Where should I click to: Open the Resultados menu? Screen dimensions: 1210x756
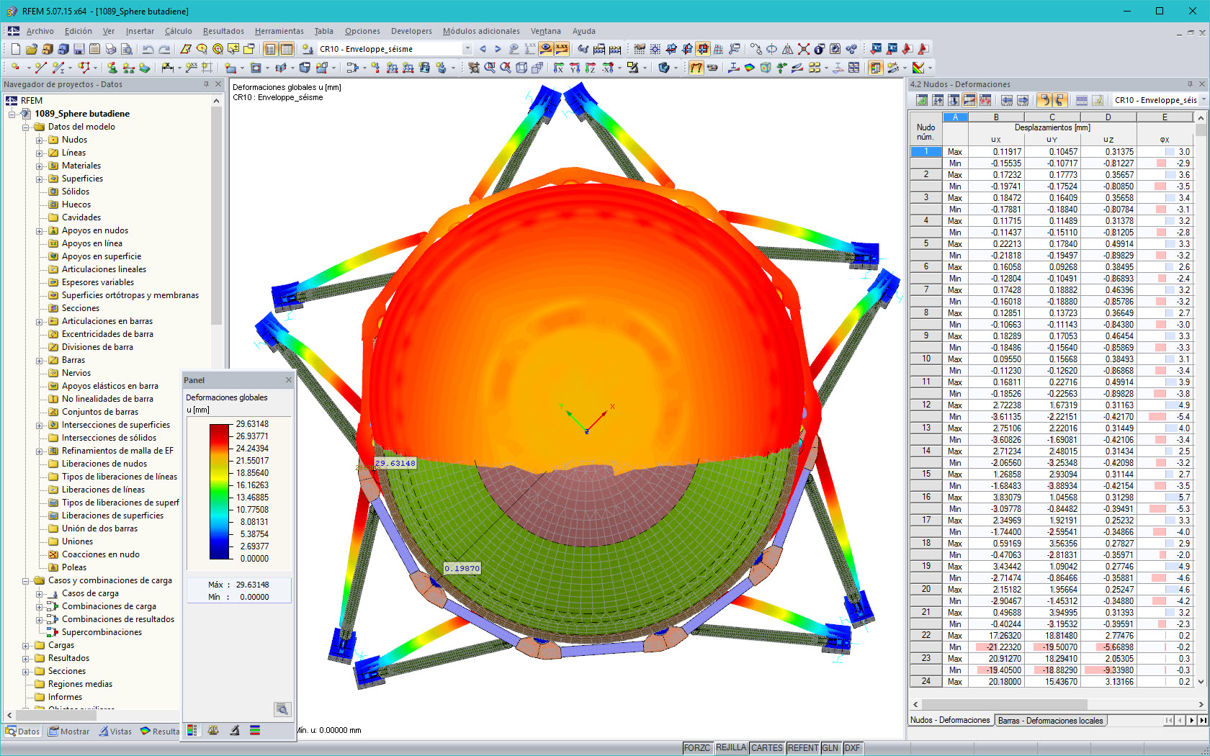pyautogui.click(x=223, y=31)
